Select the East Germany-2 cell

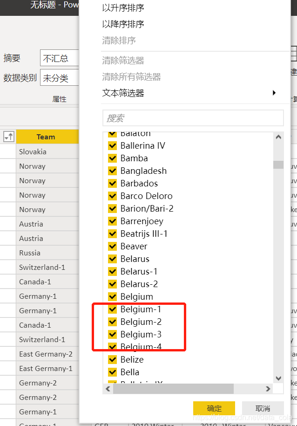47,354
